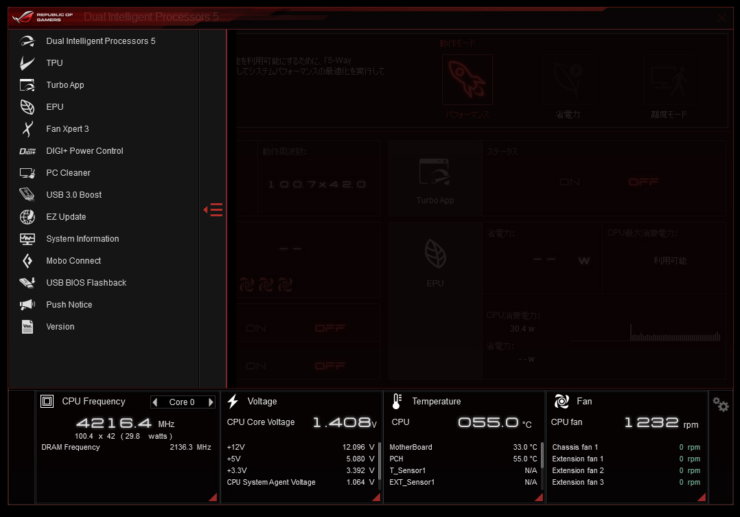
Task: Go to EZ Update
Action: [66, 217]
